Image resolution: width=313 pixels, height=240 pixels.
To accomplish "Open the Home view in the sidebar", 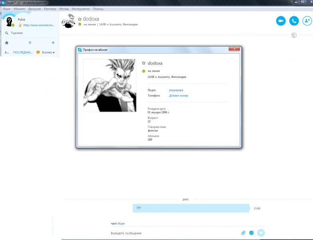I will (x=6, y=43).
